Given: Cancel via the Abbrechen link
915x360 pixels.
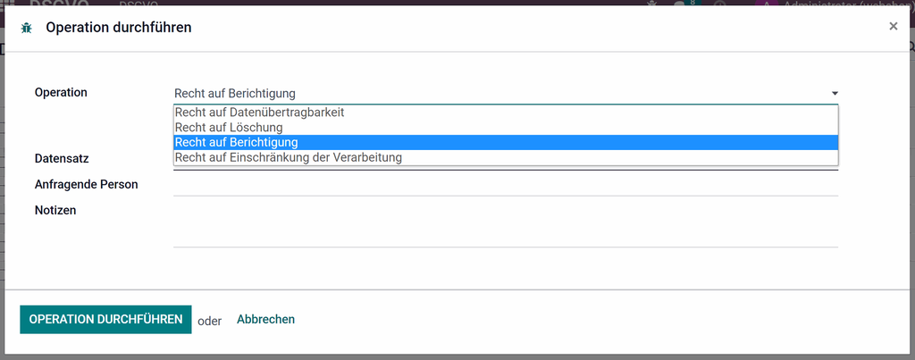Looking at the screenshot, I should tap(265, 319).
